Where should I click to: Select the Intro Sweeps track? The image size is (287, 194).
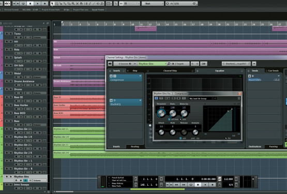[x=25, y=186]
